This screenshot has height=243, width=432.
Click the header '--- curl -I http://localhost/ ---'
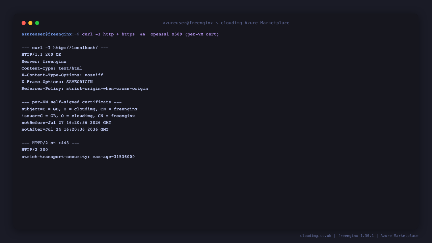(x=65, y=48)
